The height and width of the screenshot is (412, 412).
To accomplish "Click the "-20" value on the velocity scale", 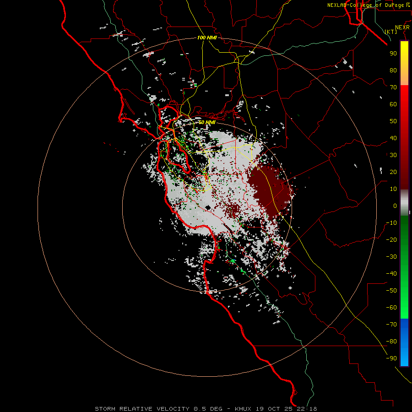I will (391, 239).
